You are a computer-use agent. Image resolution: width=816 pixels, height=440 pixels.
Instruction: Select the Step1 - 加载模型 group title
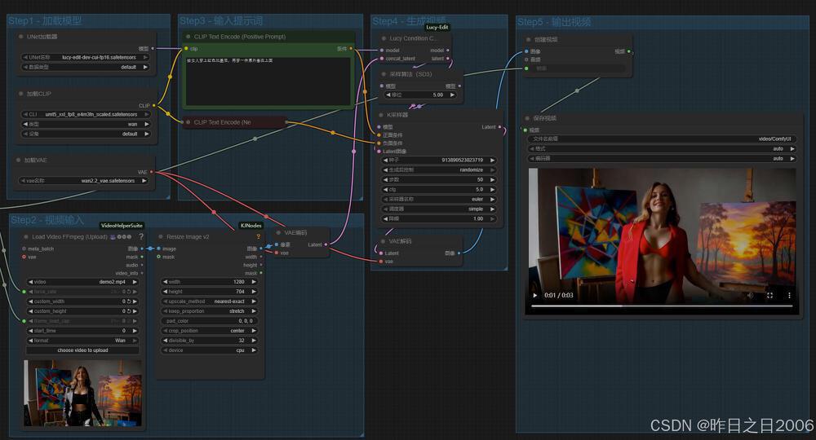click(45, 20)
